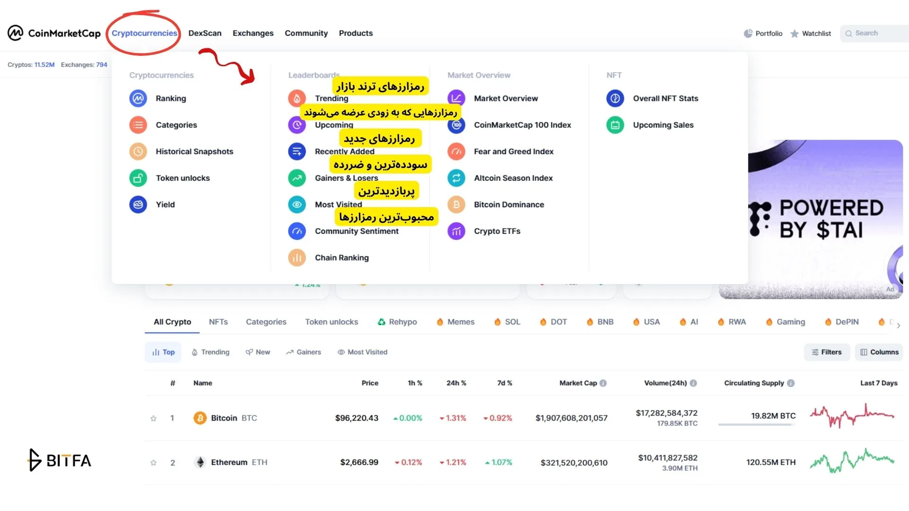Click the Bitcoin Dominance icon
909x511 pixels.
click(456, 204)
